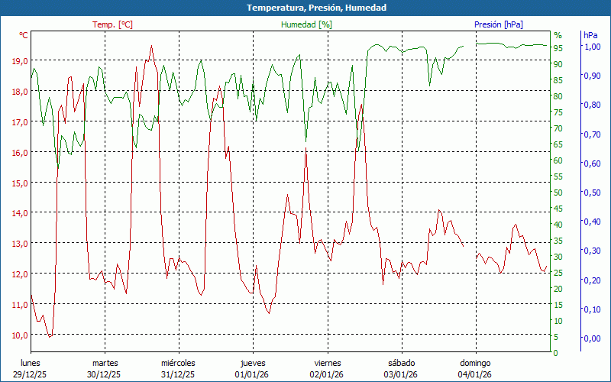Click the 'sábado' day label
Image resolution: width=611 pixels, height=382 pixels.
(401, 363)
